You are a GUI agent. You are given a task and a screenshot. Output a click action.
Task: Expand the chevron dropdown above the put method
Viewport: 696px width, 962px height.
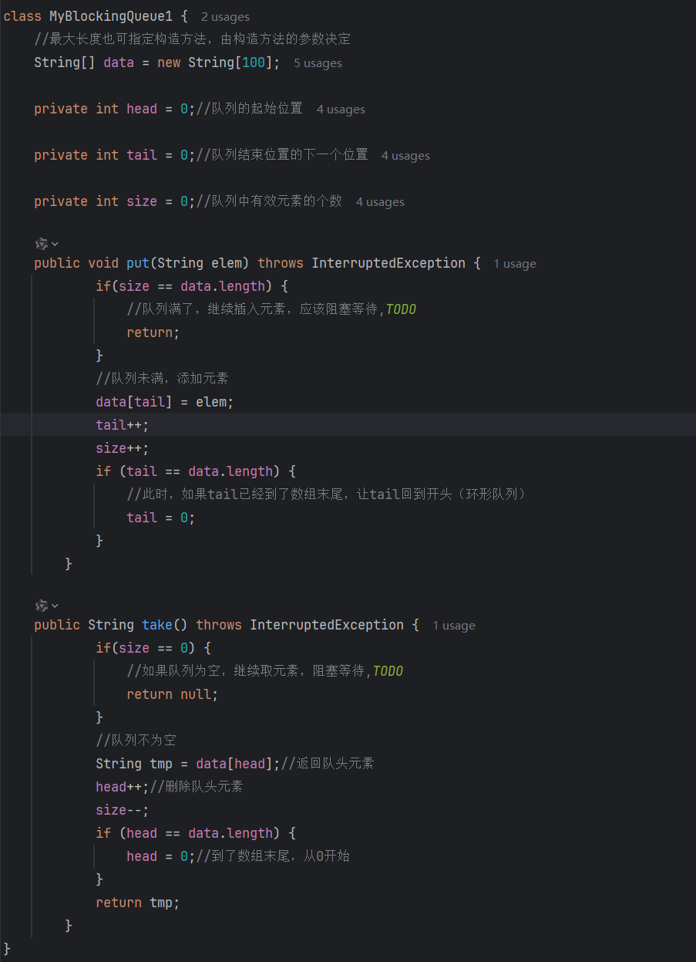[55, 244]
